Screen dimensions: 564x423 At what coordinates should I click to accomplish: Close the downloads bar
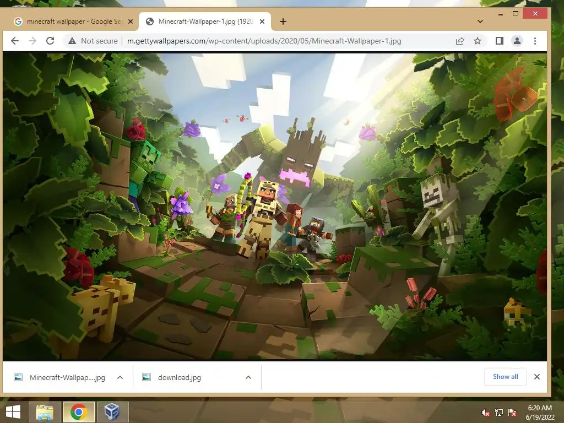point(536,377)
